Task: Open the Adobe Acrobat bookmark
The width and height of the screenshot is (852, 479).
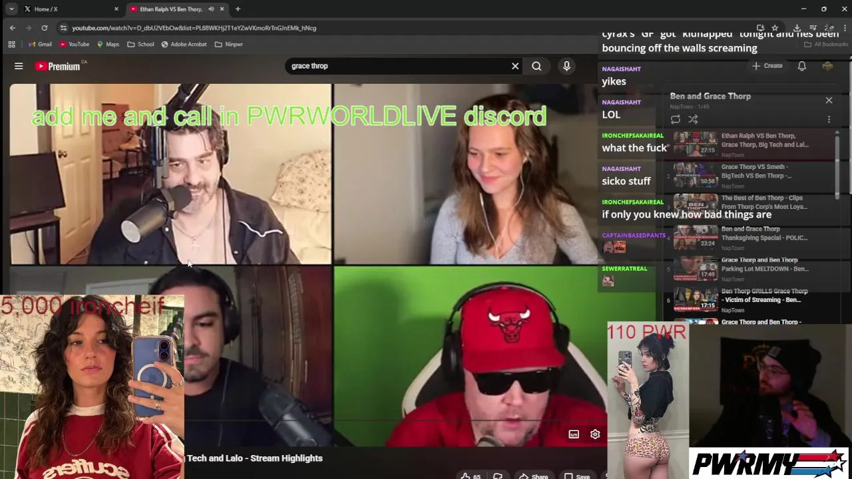Action: (184, 44)
